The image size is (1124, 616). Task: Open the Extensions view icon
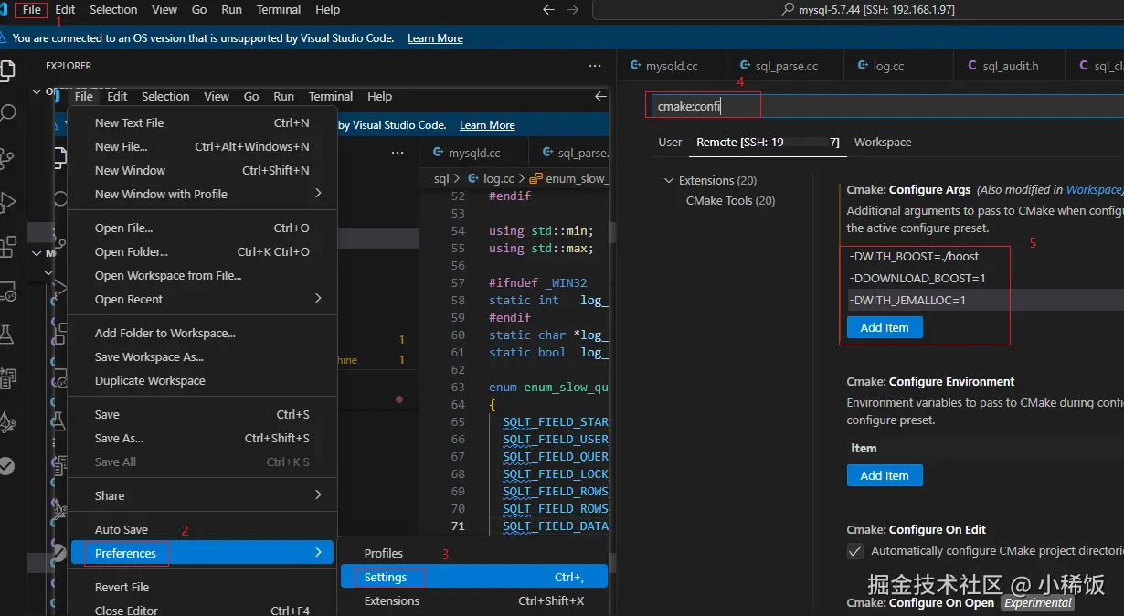click(x=8, y=246)
